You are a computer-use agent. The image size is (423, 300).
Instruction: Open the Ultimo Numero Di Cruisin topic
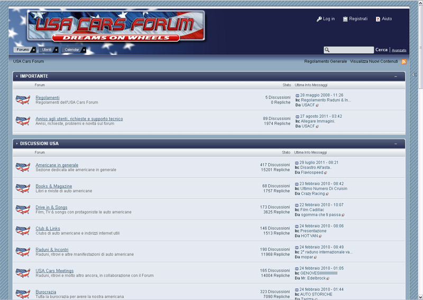coord(324,189)
